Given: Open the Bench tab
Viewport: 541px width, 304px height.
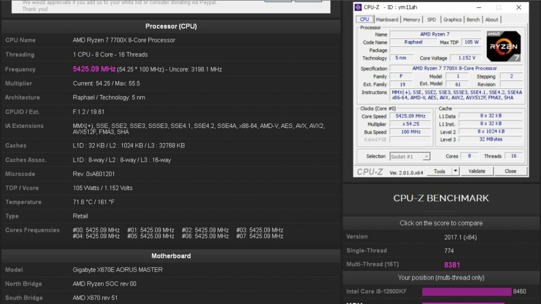Looking at the screenshot, I should [473, 19].
